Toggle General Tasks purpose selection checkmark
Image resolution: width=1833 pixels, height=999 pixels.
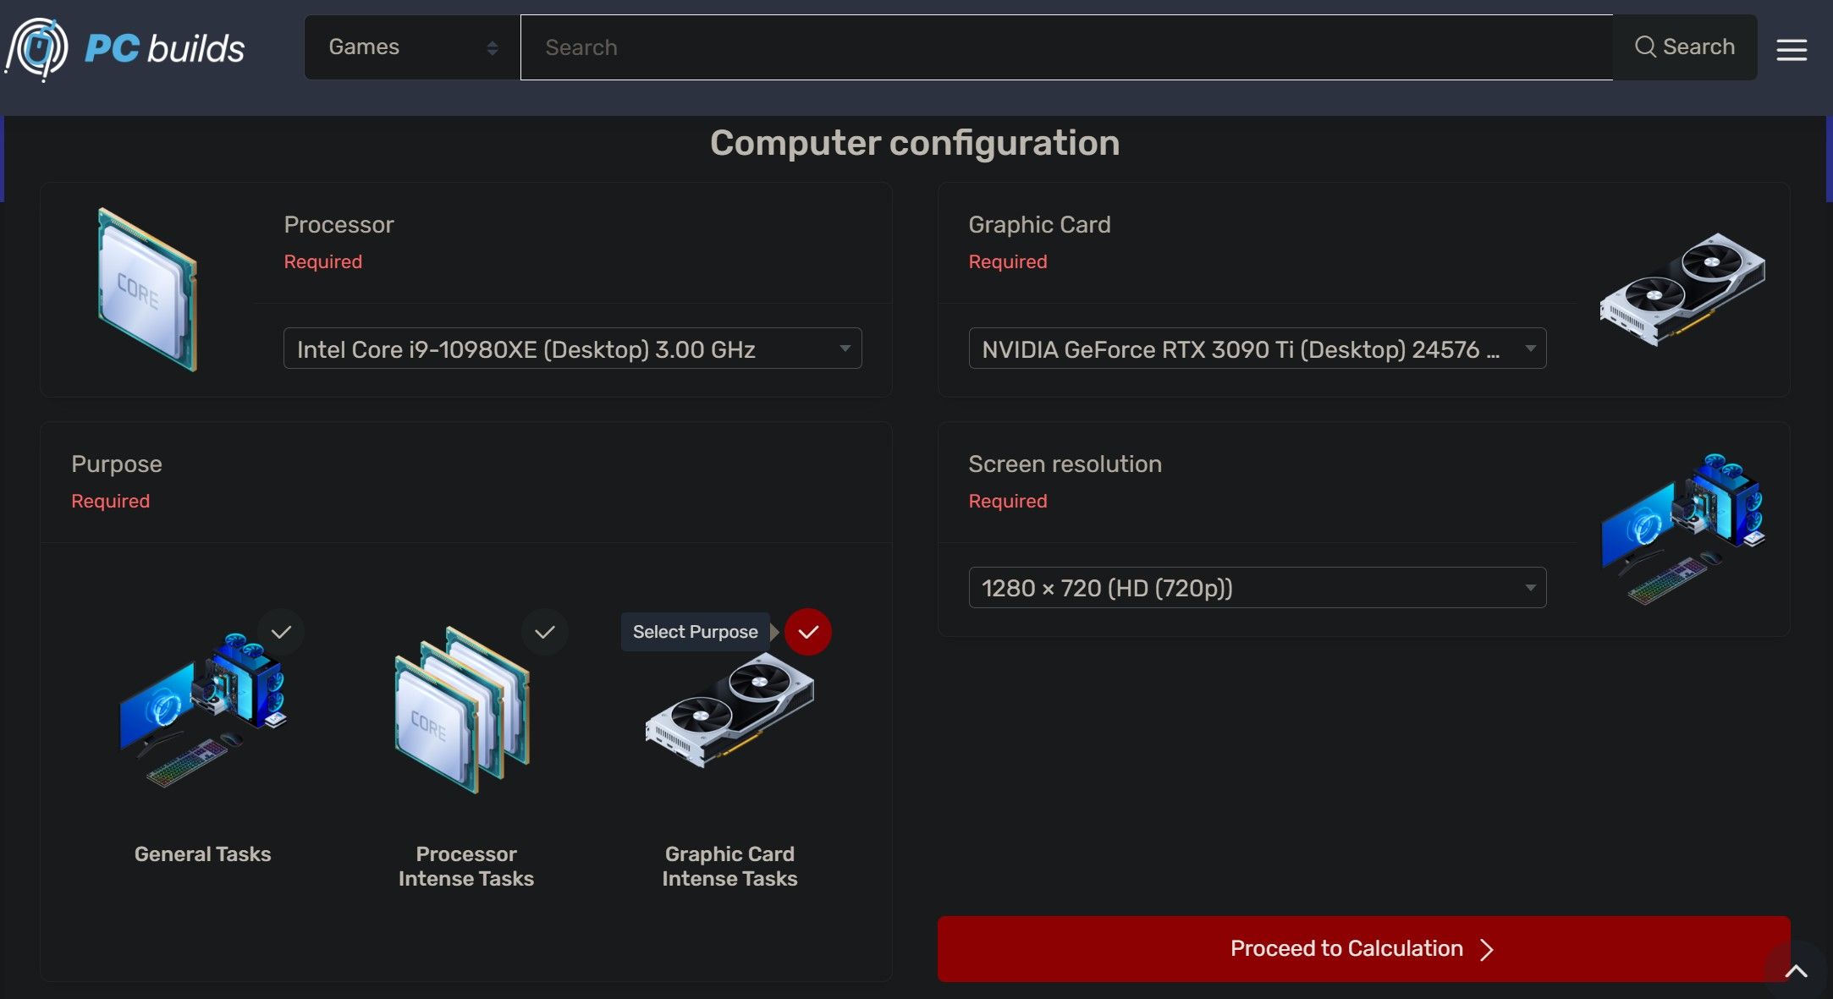(279, 631)
